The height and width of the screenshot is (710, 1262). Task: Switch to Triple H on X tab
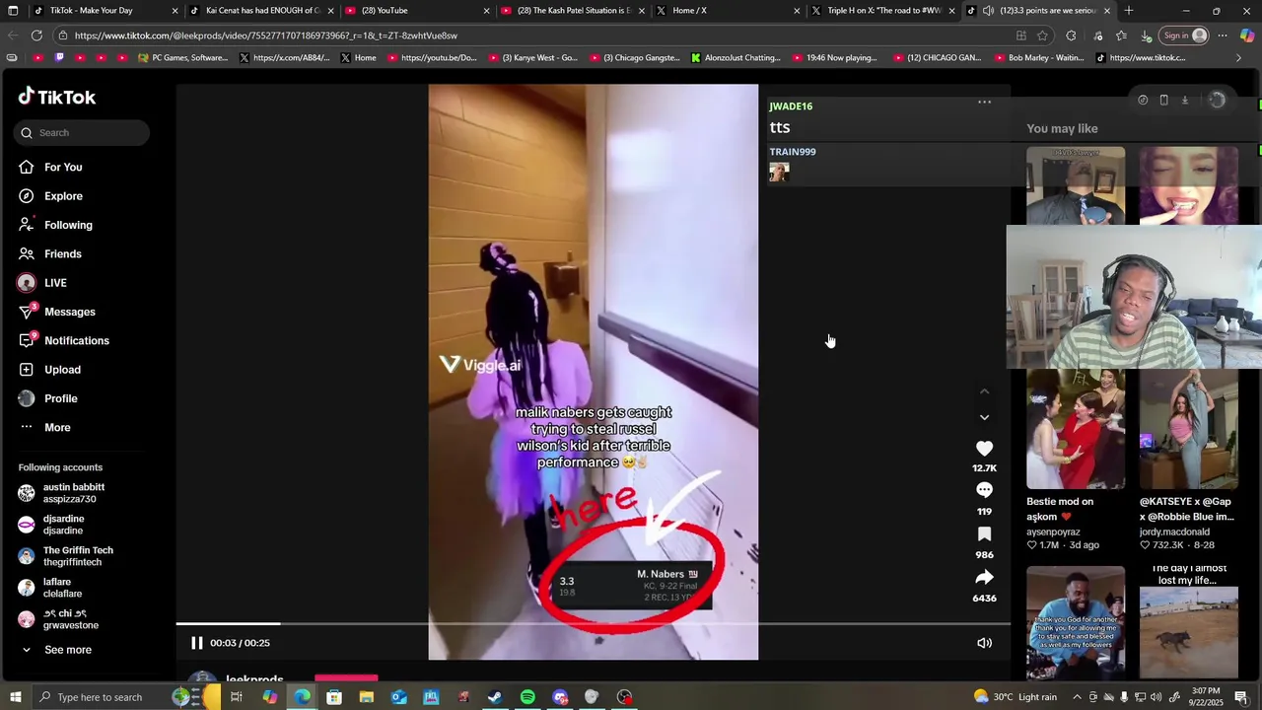883,11
